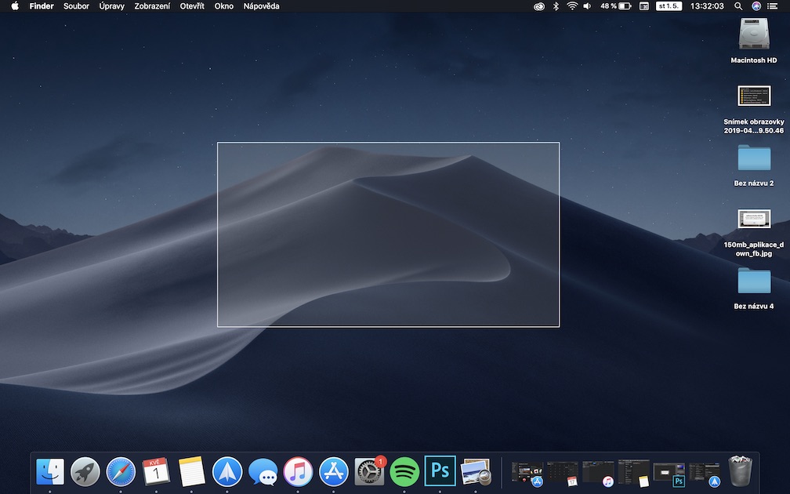
Task: Open Spotlight search magnifier
Action: click(x=738, y=6)
